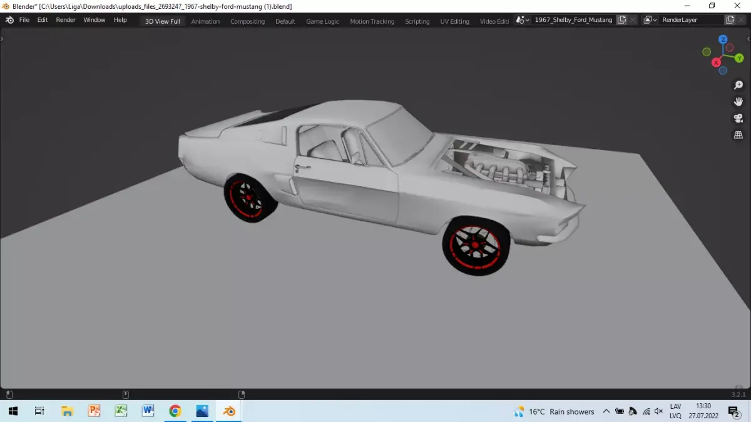Open PowerPoint from the taskbar
The width and height of the screenshot is (751, 422).
(x=94, y=411)
